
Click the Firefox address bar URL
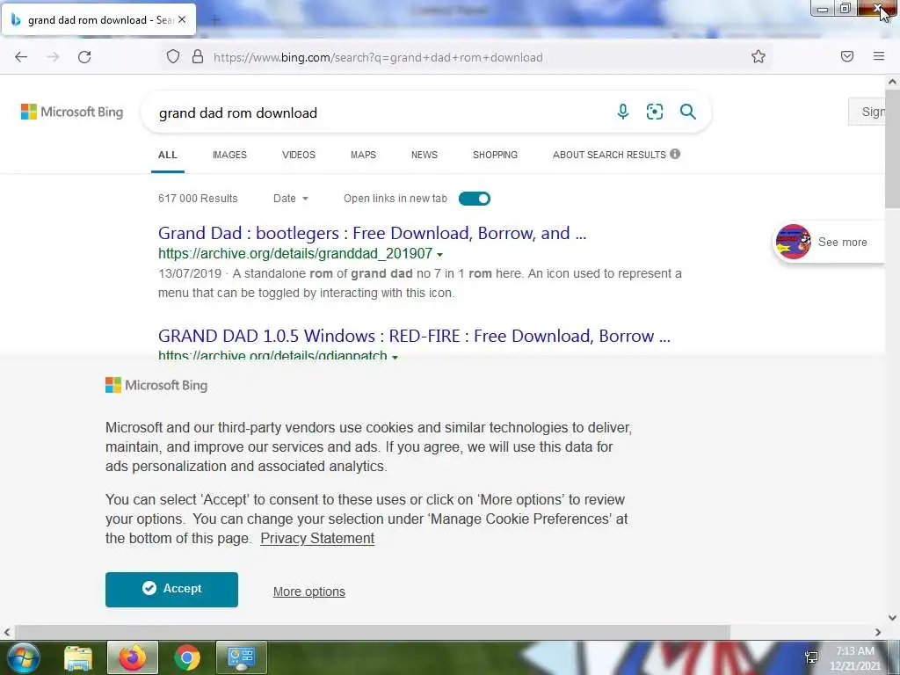378,57
